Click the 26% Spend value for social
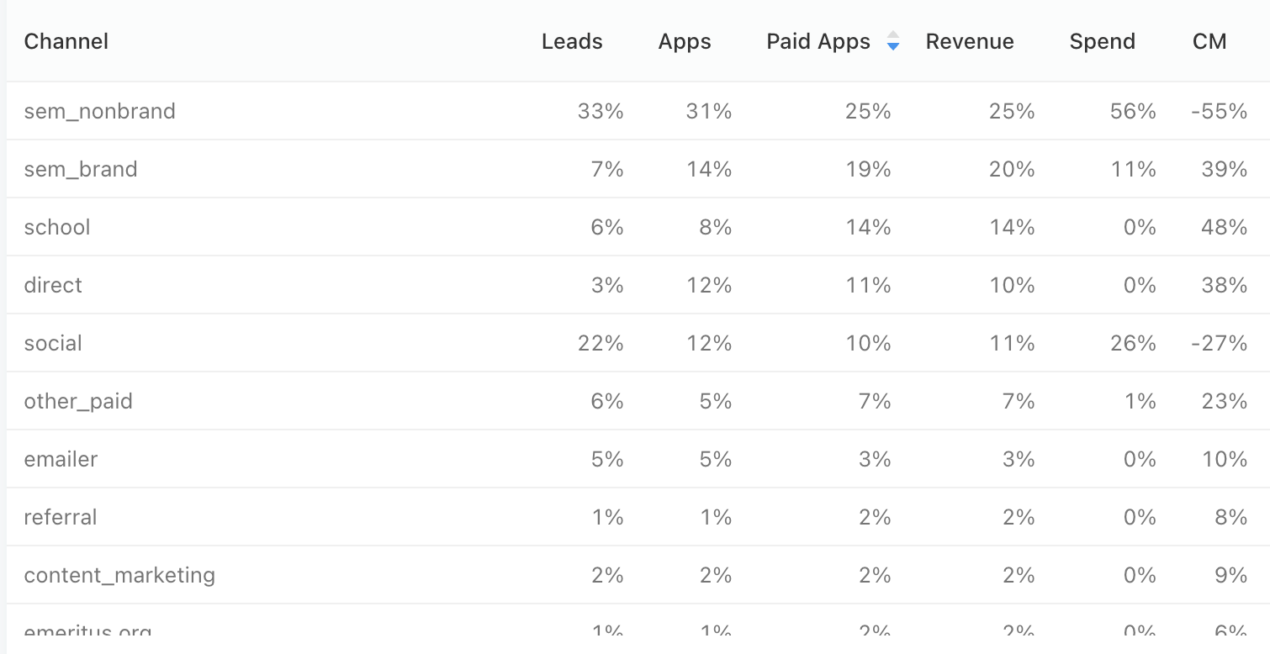 pos(1133,343)
